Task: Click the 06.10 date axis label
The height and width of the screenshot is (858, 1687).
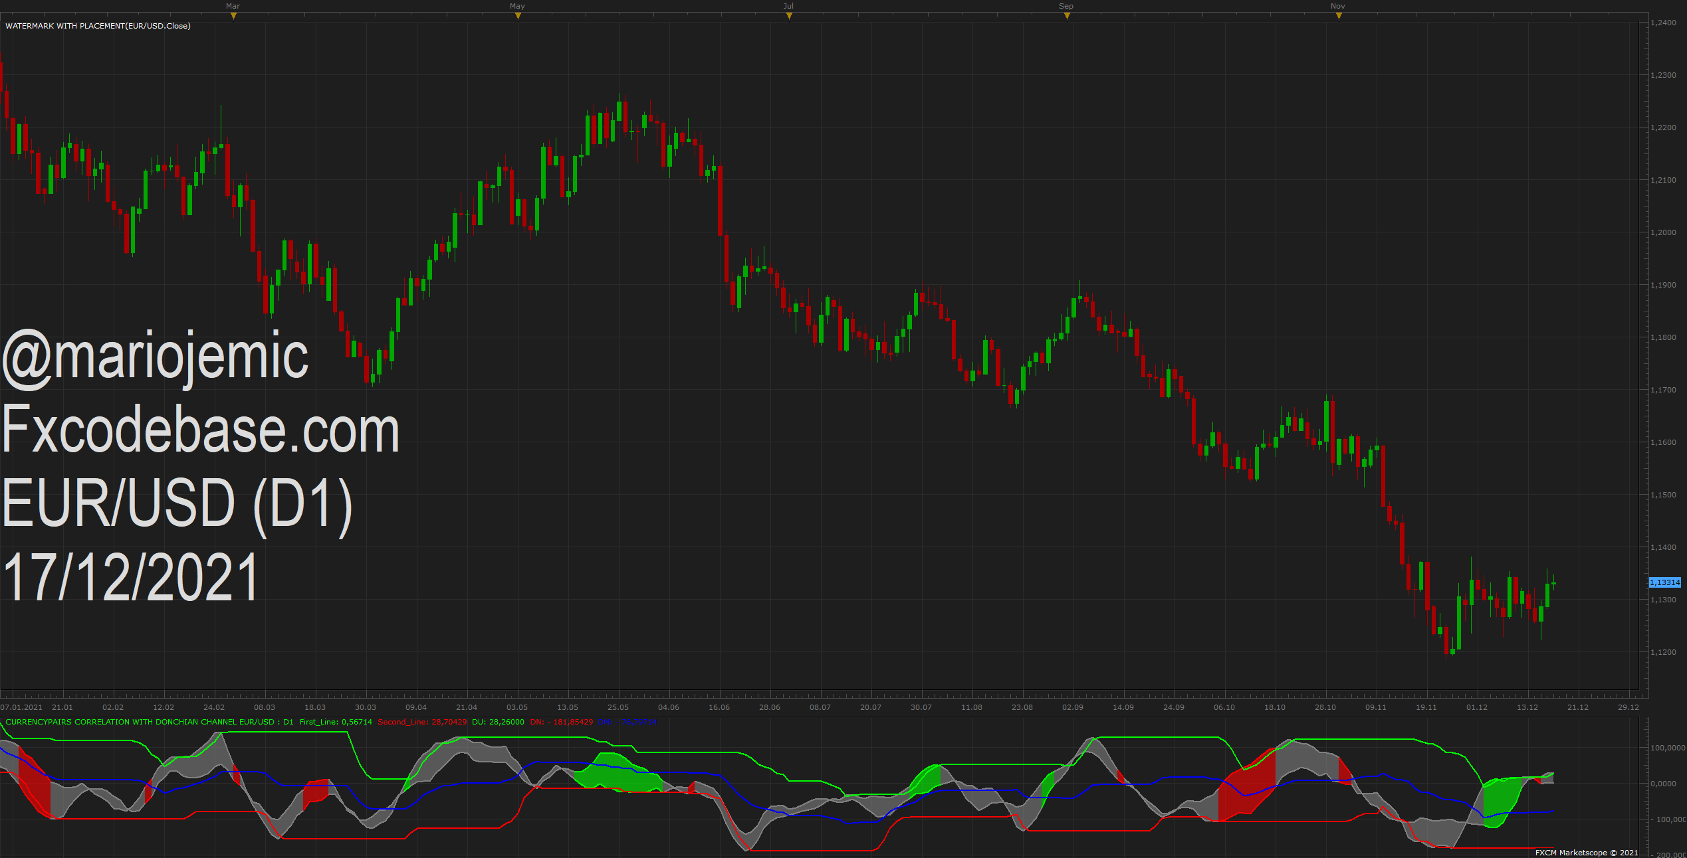Action: 1224,707
